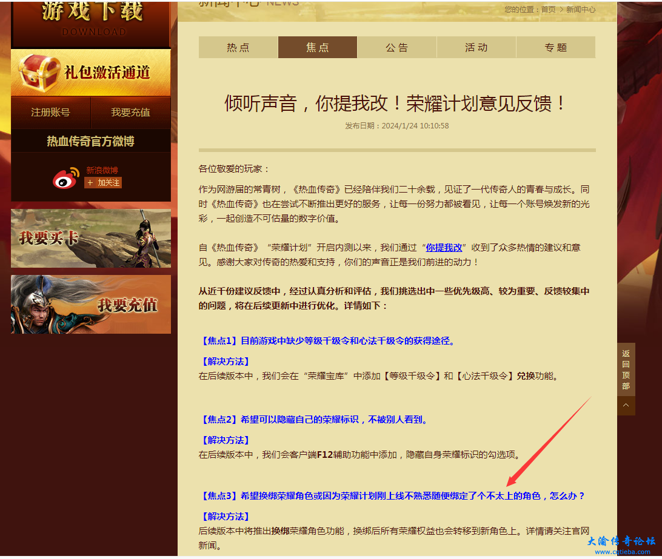Click the sentence mentioning 客户端F12辅助功能

pyautogui.click(x=361, y=454)
